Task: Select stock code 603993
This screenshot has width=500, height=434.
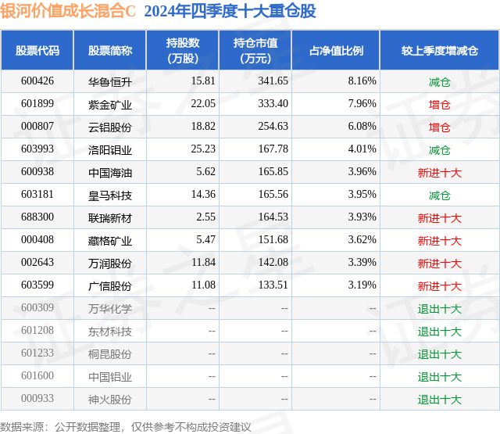Action: 37,149
